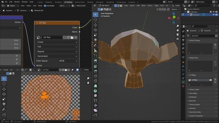
Task: Open the Render menu in top bar
Action: (x=17, y=2)
